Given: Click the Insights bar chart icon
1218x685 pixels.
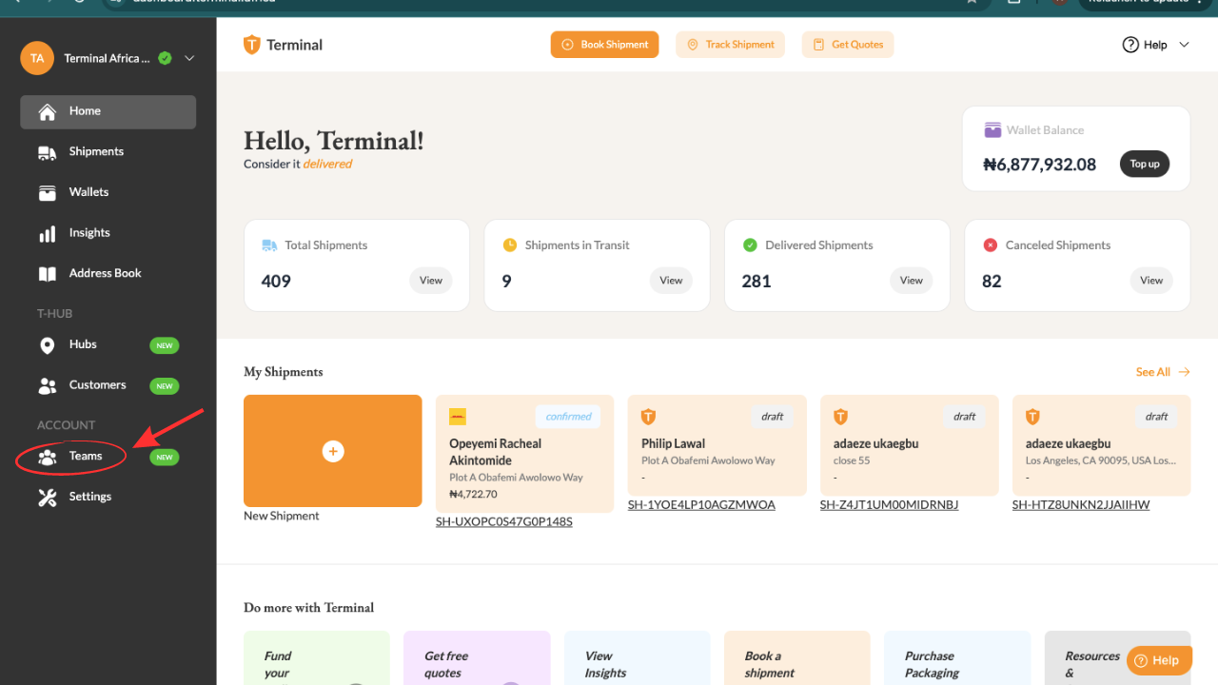Looking at the screenshot, I should click(47, 233).
